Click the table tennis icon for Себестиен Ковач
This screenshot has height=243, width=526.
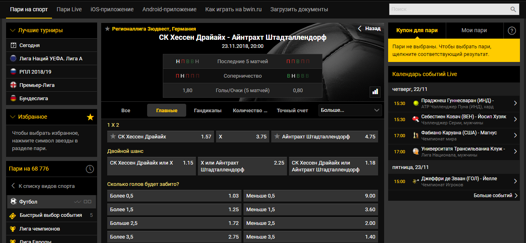[x=416, y=119]
